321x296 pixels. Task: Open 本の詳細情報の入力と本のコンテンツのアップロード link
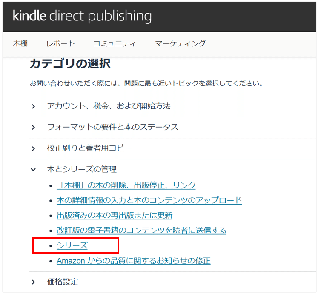149,200
